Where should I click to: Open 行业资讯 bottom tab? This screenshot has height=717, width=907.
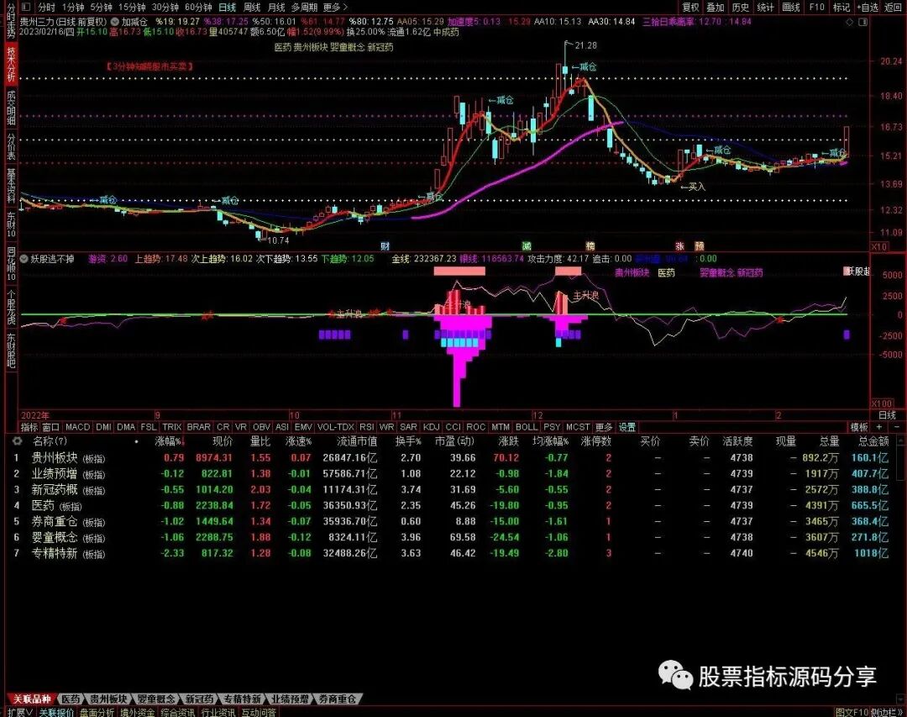click(218, 712)
